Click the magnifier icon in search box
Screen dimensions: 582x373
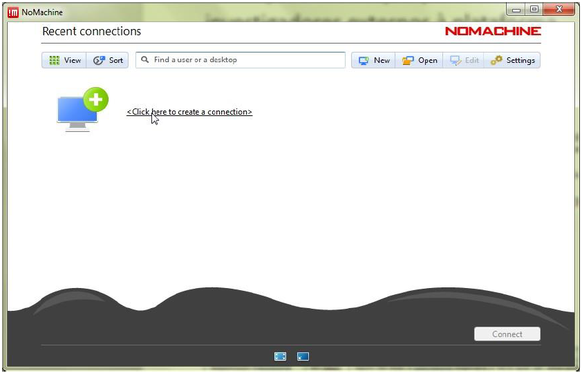coord(145,60)
